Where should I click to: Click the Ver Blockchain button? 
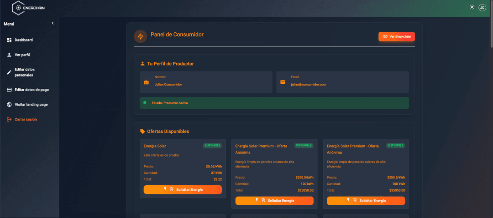coord(397,36)
